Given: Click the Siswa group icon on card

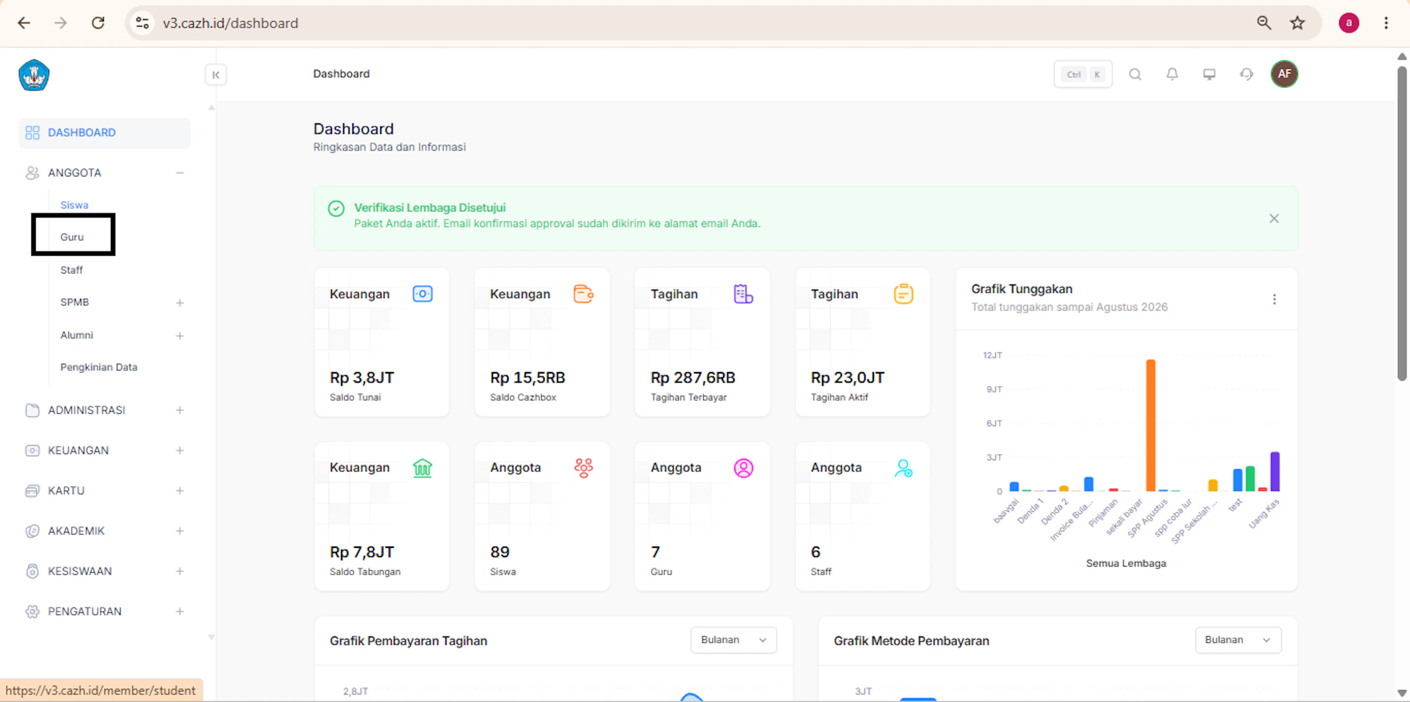Looking at the screenshot, I should click(583, 468).
